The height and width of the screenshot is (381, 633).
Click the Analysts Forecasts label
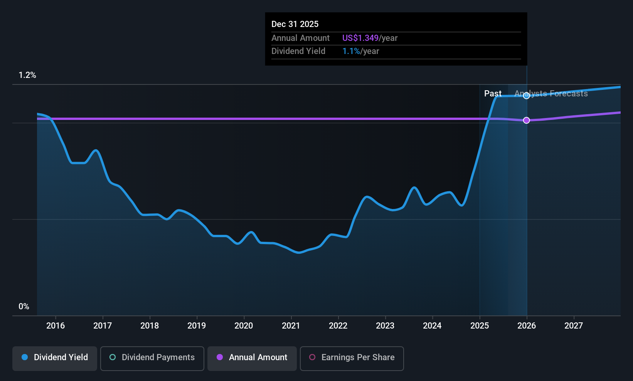[551, 93]
